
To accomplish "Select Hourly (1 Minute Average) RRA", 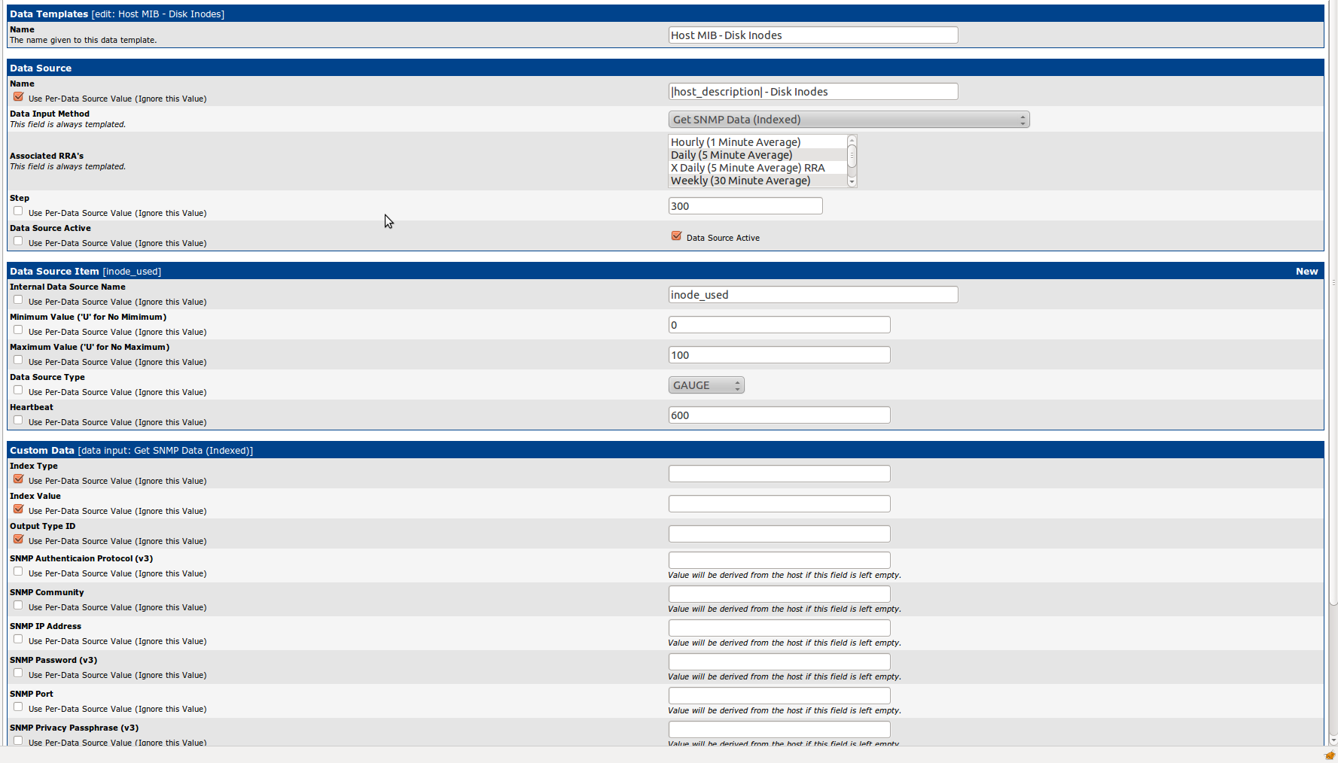I will 757,142.
